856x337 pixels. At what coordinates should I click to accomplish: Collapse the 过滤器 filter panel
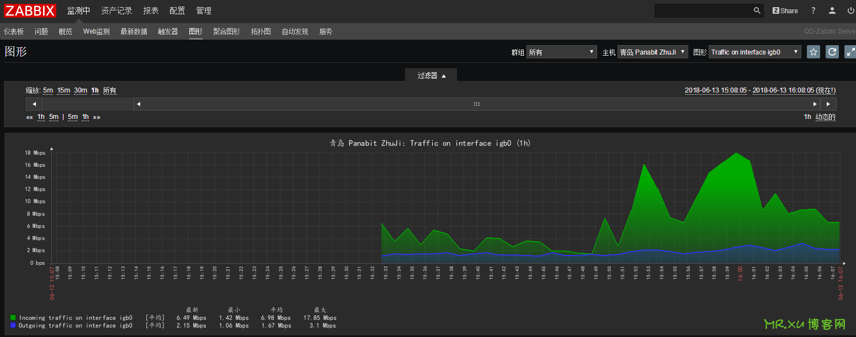point(431,75)
